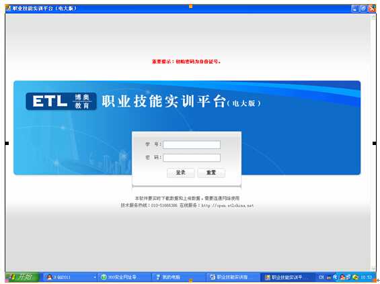
Task: Close the 职业技能实训平台 window
Action: pos(372,9)
